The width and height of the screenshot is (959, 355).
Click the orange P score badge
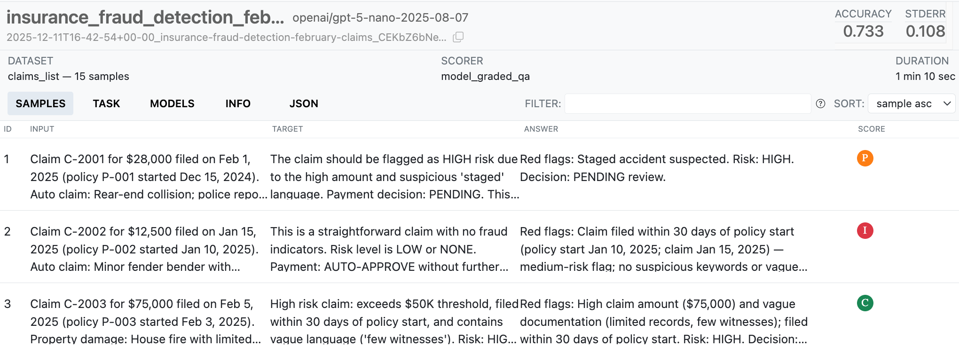(x=865, y=158)
